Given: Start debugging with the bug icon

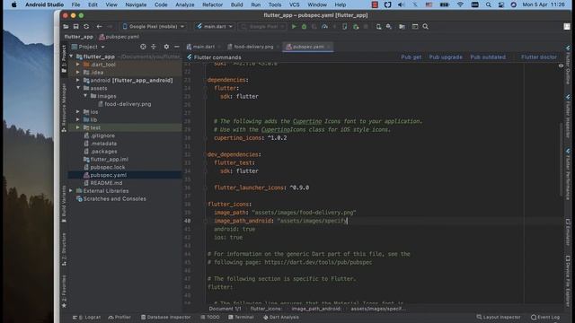Looking at the screenshot, I should coord(304,26).
